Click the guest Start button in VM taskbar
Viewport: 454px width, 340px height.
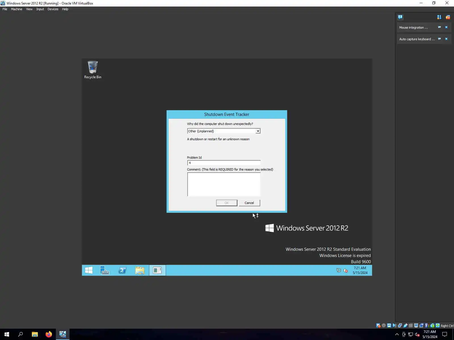coord(89,270)
